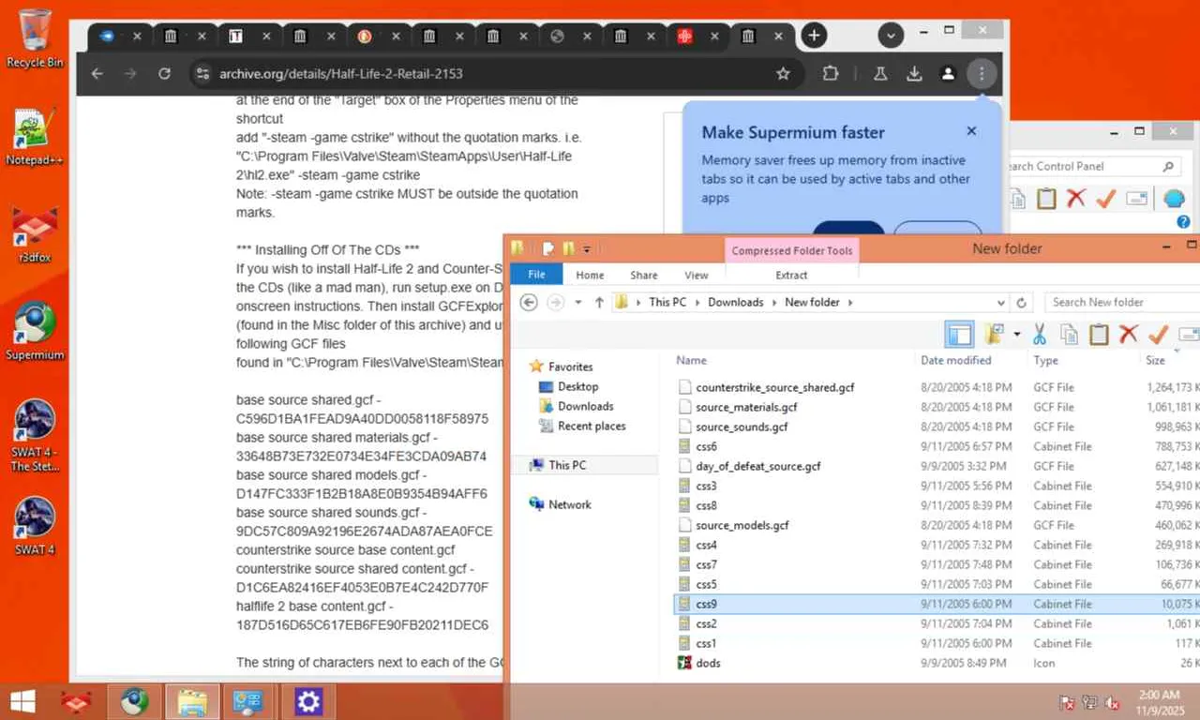Bookmark this page with the star icon
Viewport: 1200px width, 720px height.
tap(783, 73)
